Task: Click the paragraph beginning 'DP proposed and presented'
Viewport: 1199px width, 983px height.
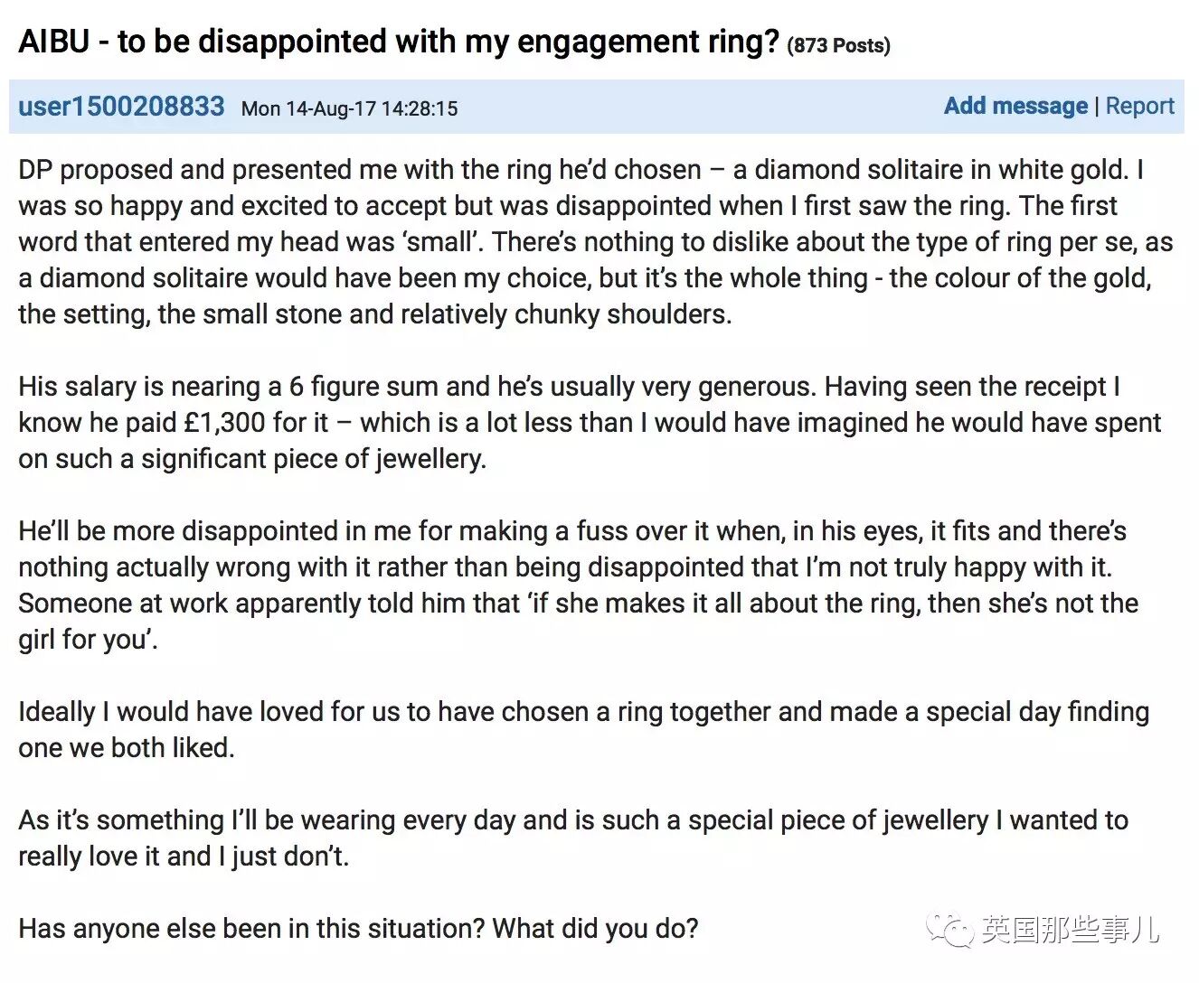Action: pos(596,242)
